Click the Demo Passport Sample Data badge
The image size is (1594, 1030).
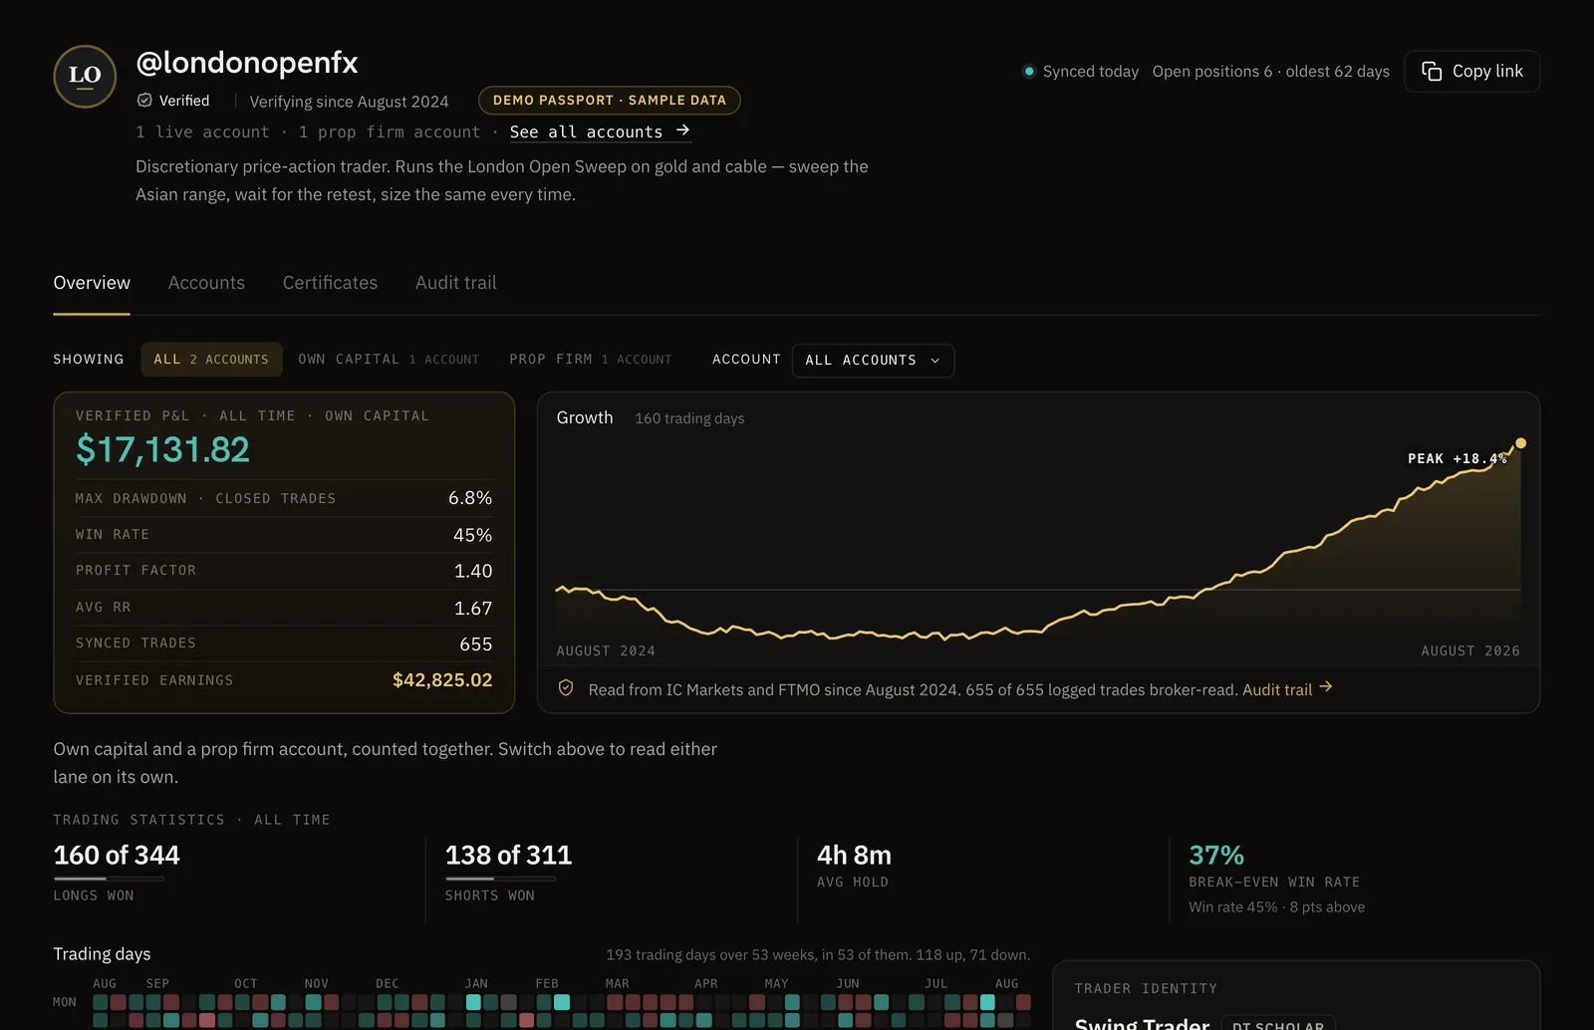pos(610,101)
